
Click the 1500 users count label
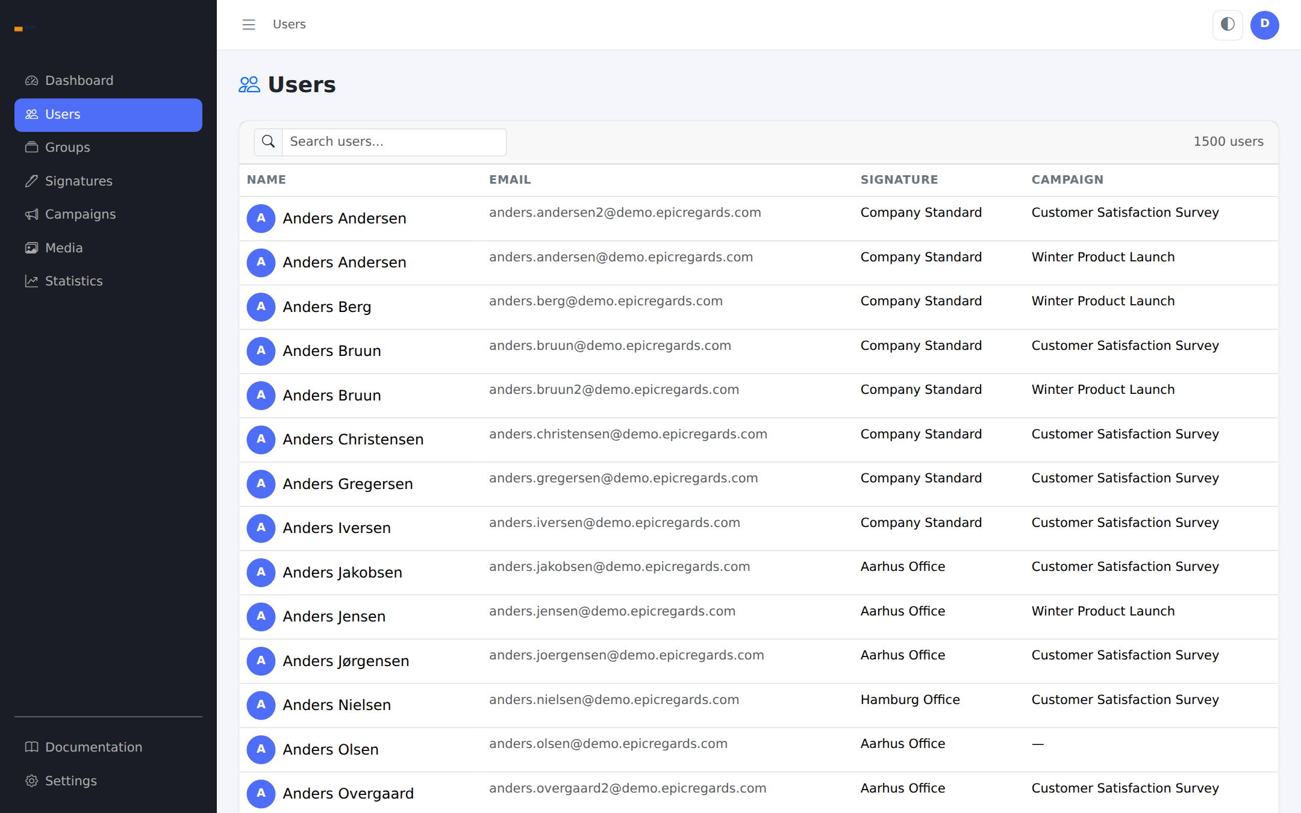click(x=1229, y=142)
